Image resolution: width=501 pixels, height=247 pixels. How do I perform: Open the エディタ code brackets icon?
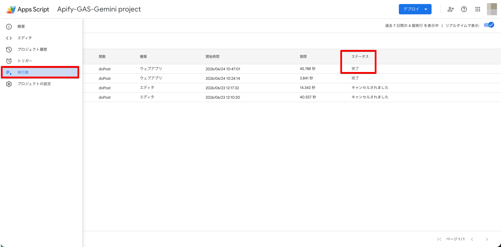pyautogui.click(x=9, y=38)
